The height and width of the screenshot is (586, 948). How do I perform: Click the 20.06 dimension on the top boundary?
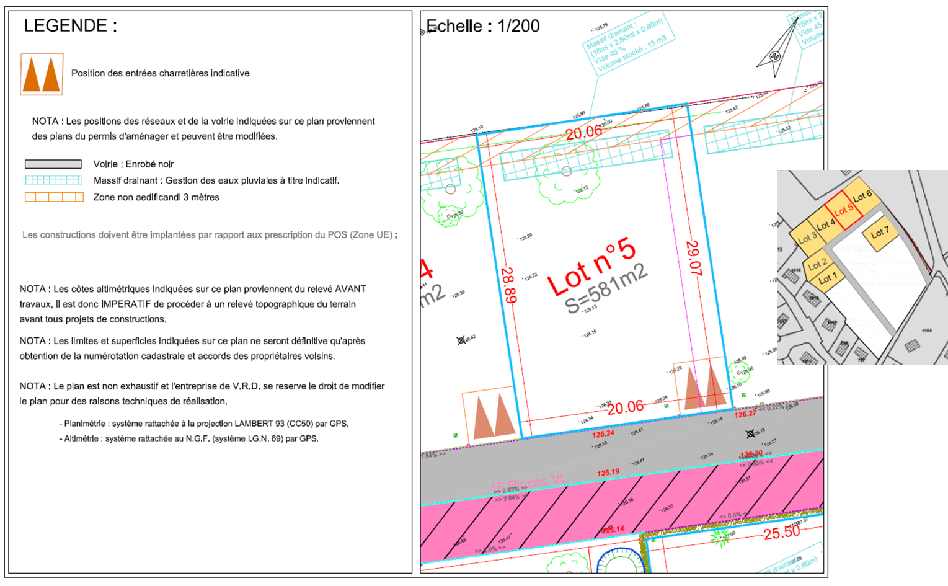(583, 131)
